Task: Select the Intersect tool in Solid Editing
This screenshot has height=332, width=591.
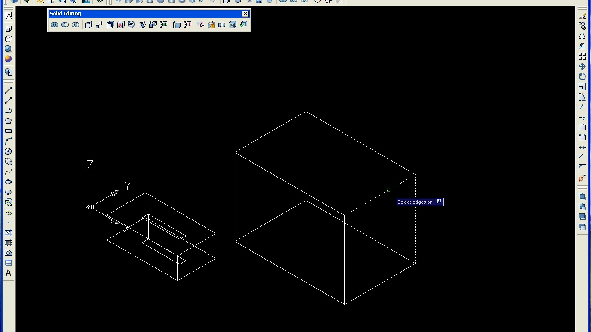Action: coord(76,25)
